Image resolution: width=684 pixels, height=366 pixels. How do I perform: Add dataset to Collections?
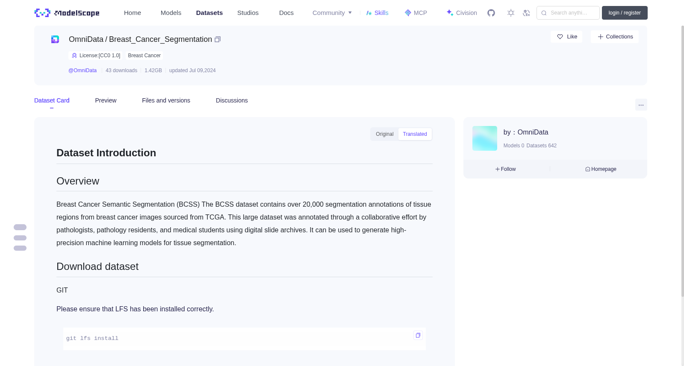coord(615,37)
